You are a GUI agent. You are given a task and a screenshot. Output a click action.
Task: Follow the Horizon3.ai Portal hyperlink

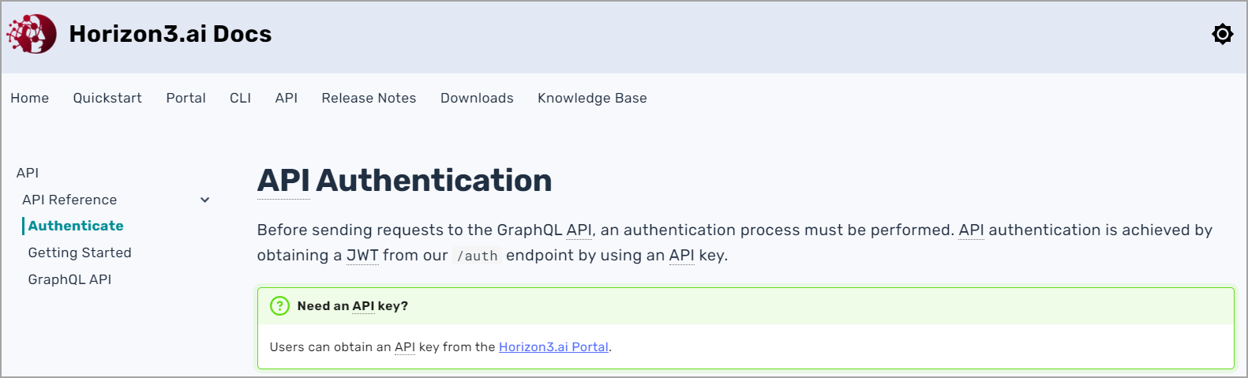553,347
